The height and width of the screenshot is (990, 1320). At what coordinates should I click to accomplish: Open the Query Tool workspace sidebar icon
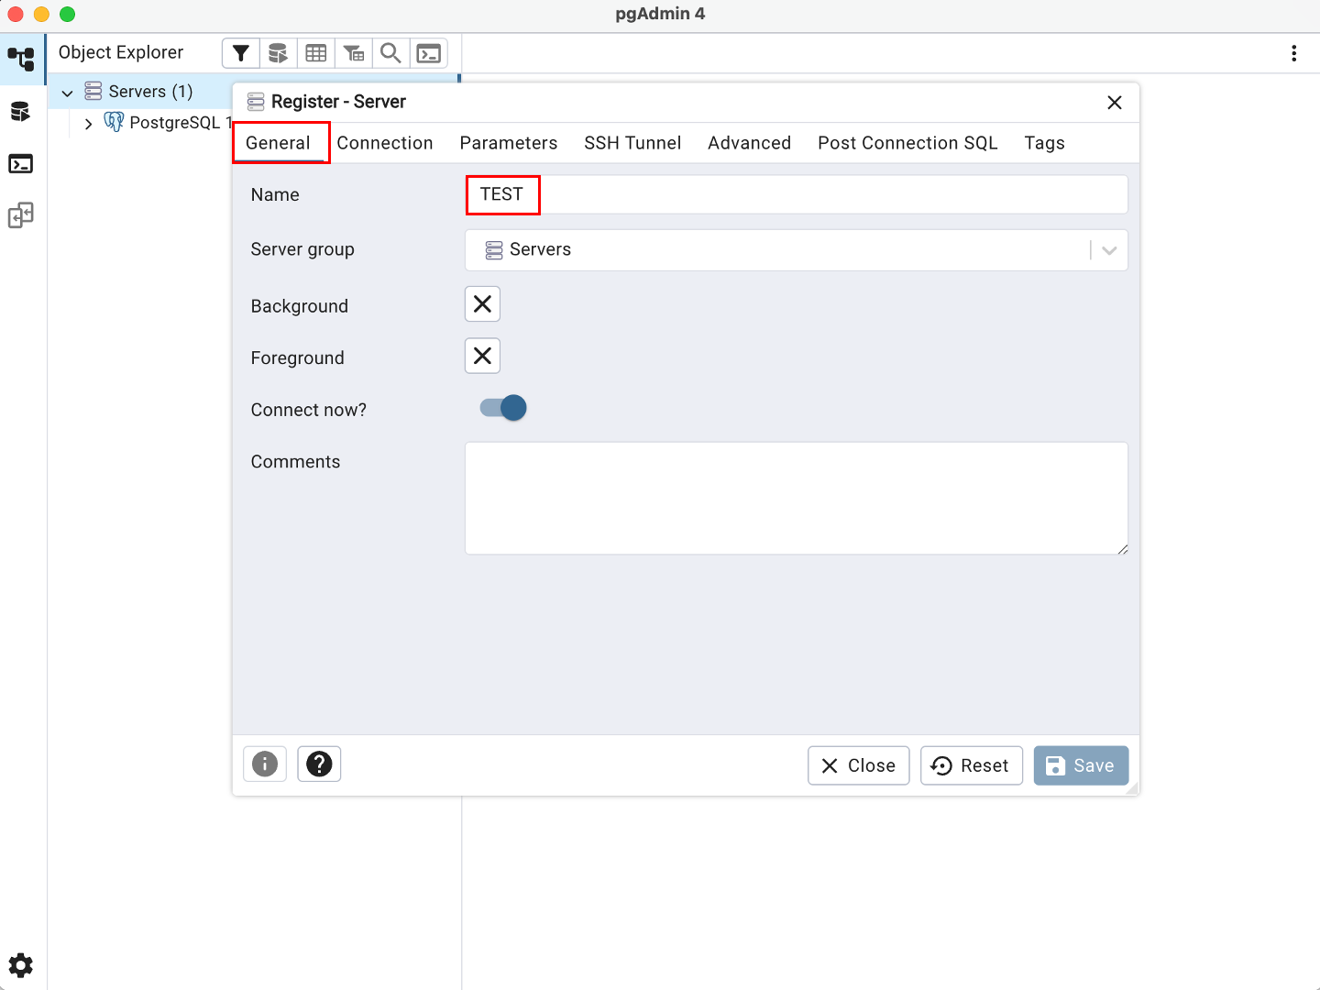pyautogui.click(x=20, y=112)
